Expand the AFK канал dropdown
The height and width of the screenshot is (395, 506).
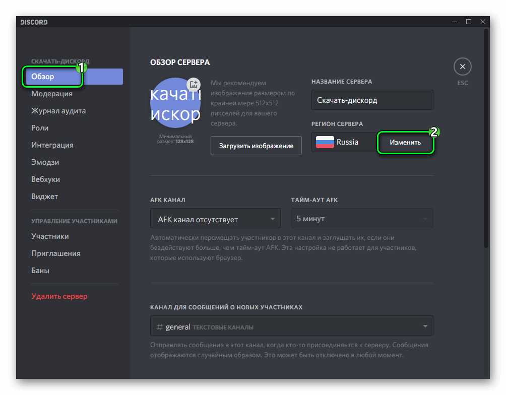coord(215,219)
